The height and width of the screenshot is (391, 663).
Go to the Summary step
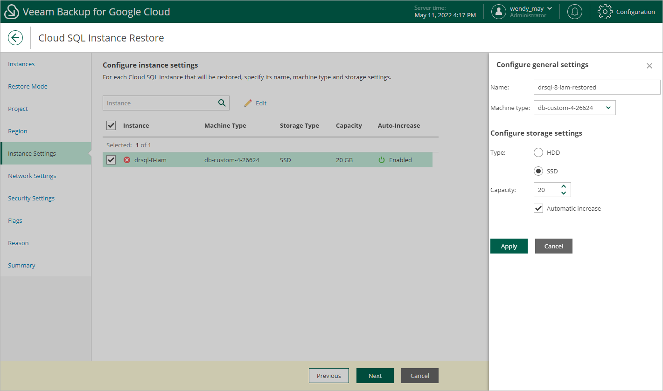click(x=21, y=265)
